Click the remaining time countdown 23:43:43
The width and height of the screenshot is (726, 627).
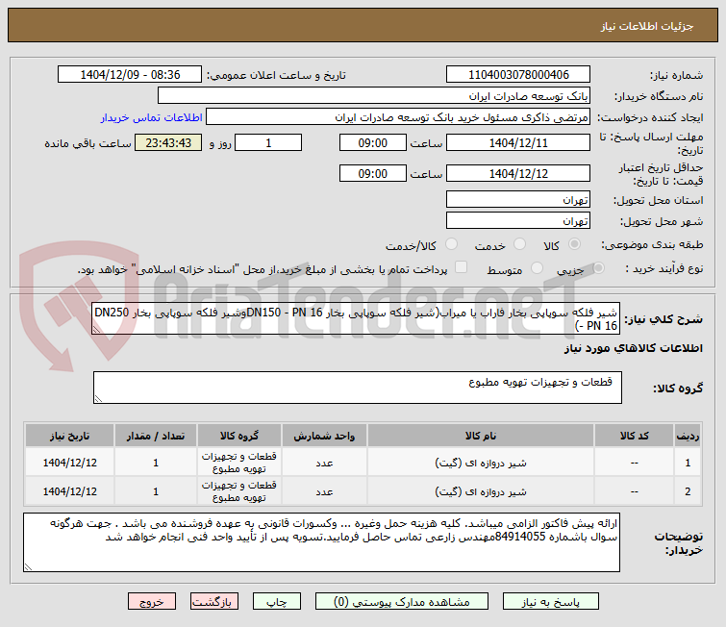168,142
